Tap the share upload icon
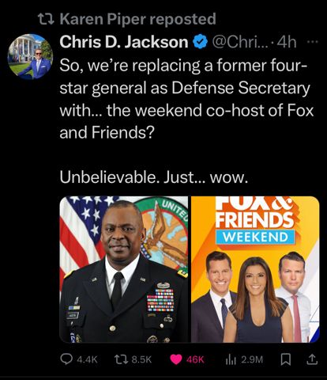The image size is (327, 380). coord(311,359)
